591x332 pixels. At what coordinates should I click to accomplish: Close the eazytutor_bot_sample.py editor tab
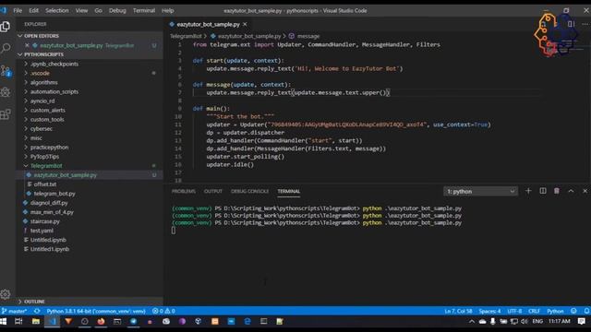245,24
